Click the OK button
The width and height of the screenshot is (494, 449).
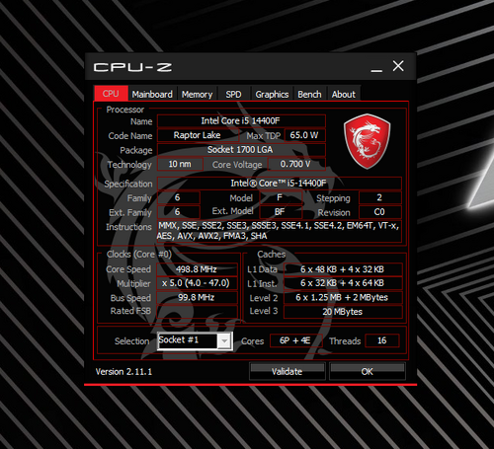click(x=368, y=371)
